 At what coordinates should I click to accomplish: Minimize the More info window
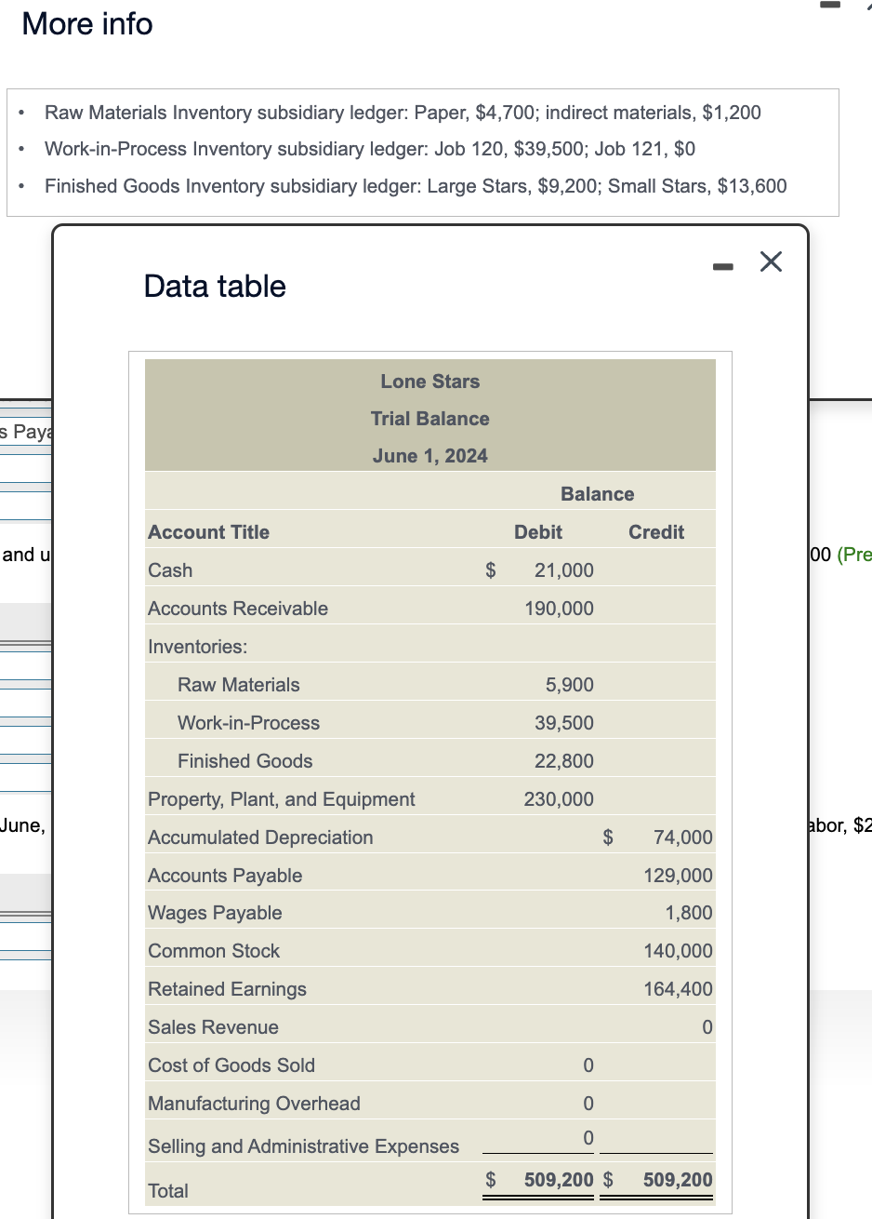(831, 6)
